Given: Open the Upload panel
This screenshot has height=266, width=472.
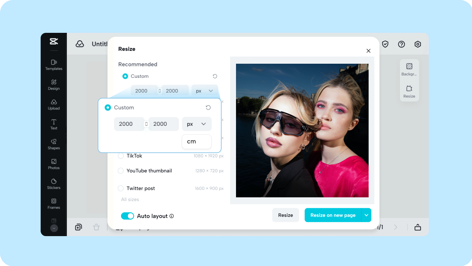Looking at the screenshot, I should click(54, 105).
